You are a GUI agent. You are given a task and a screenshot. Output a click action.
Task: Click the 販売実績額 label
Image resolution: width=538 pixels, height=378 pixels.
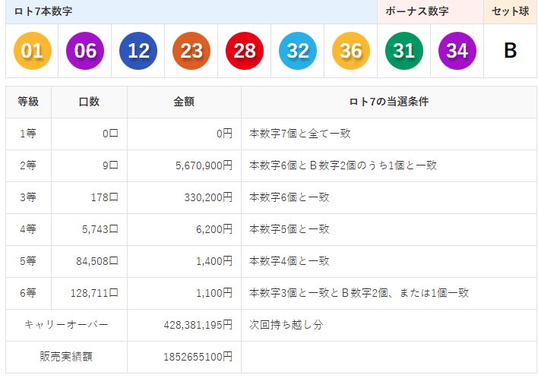click(x=66, y=357)
